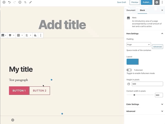165x124 pixels.
Task: Open the text alignment dropdown arrow
Action: click(30, 35)
